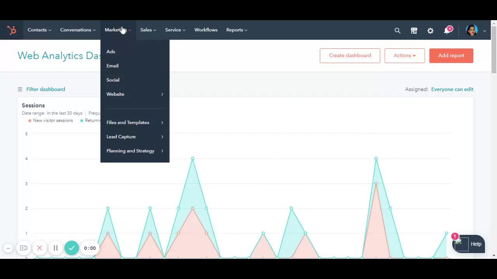The height and width of the screenshot is (279, 497).
Task: Expand the Website submenu
Action: pos(135,94)
